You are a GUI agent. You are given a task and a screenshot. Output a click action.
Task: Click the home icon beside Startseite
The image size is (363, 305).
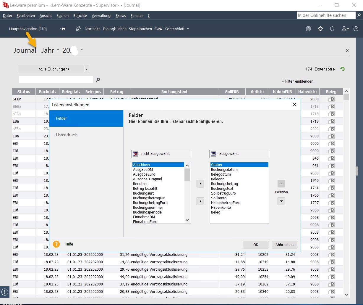[78, 29]
